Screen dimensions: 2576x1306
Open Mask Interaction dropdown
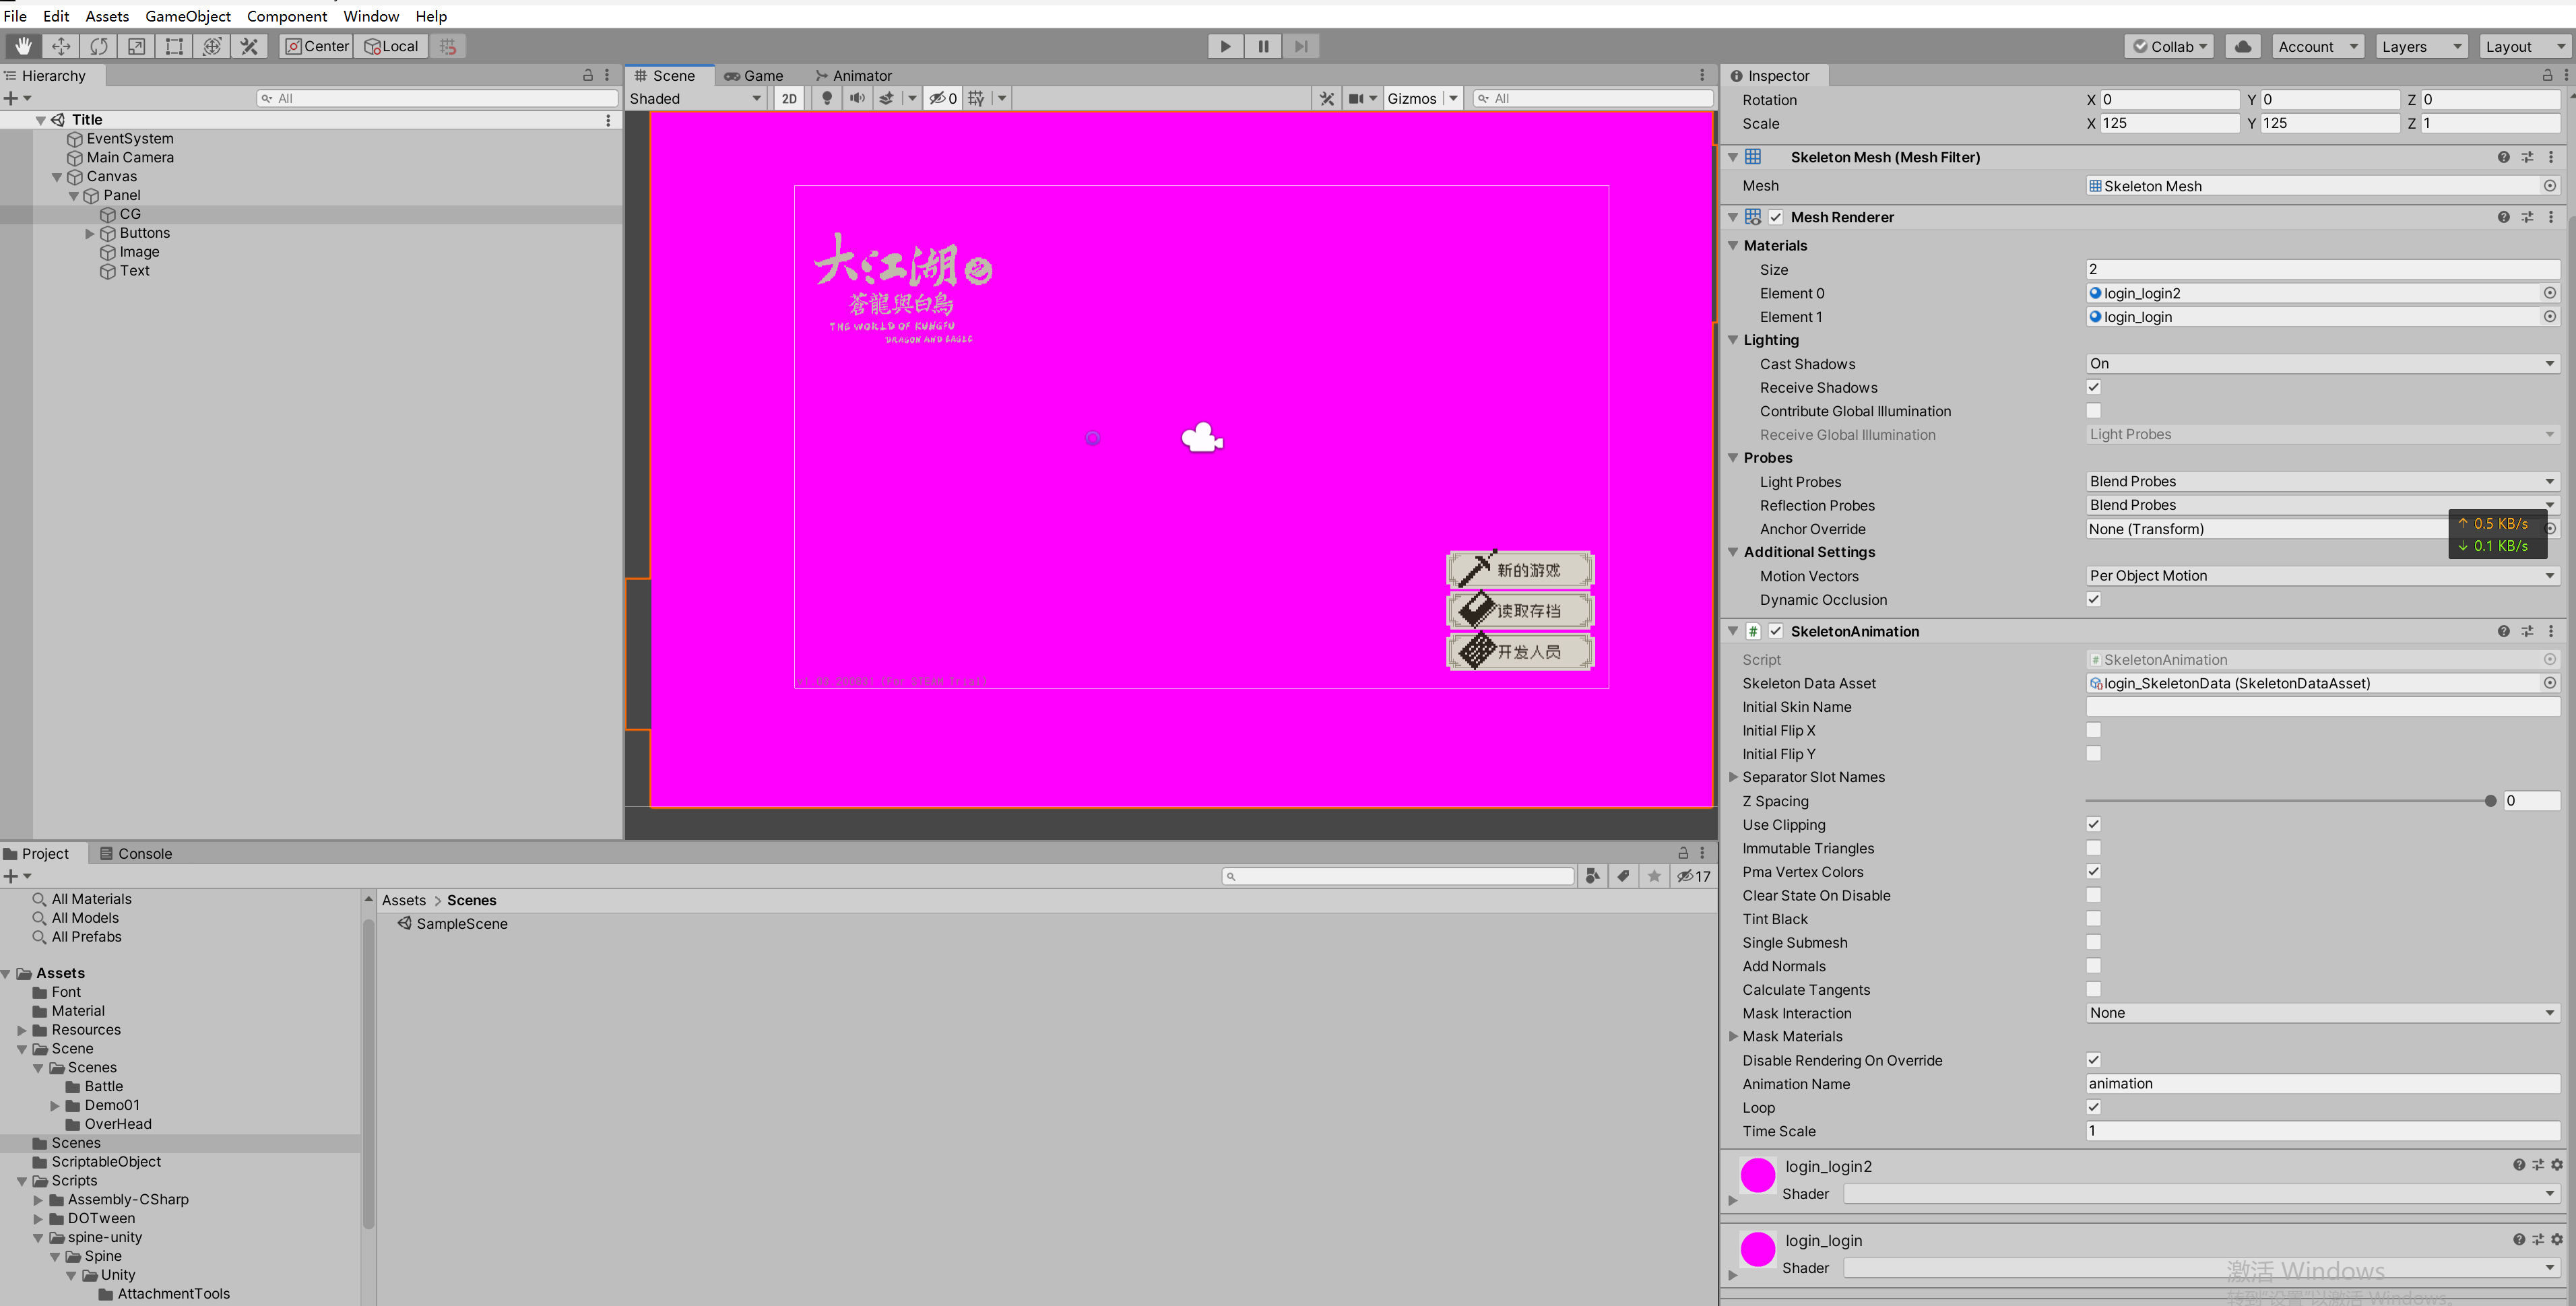(x=2322, y=1013)
